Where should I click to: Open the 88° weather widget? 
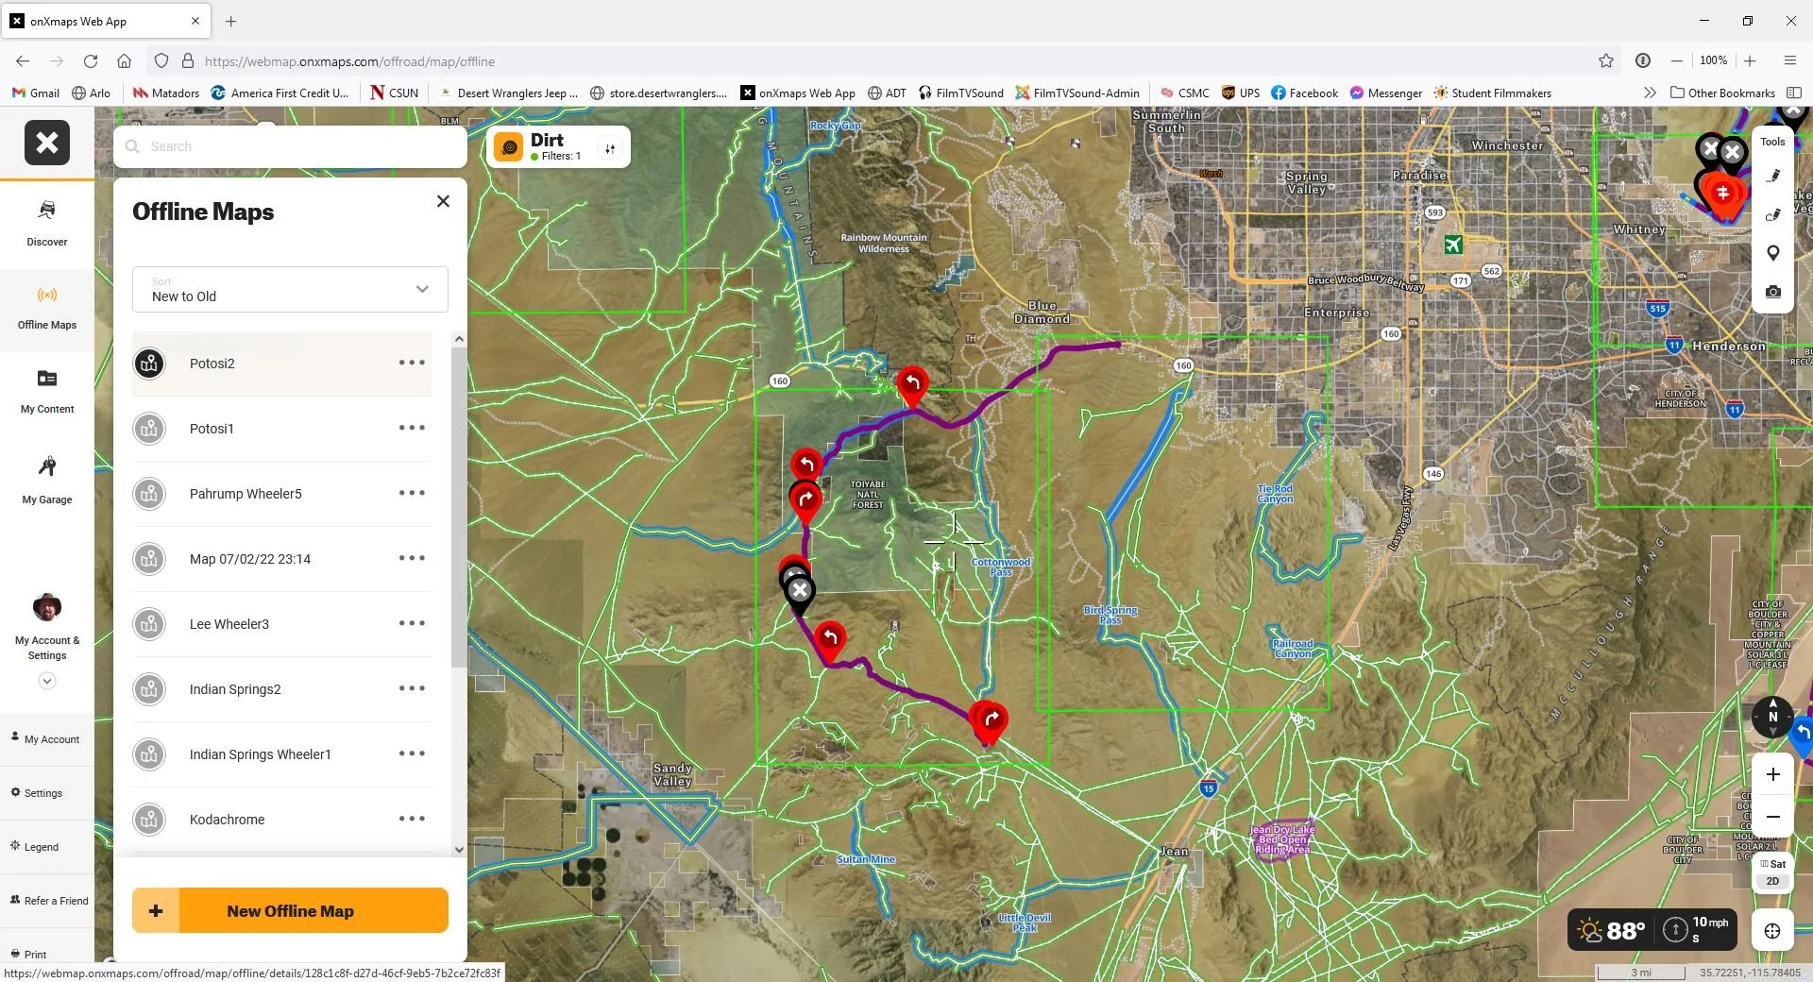coord(1612,930)
